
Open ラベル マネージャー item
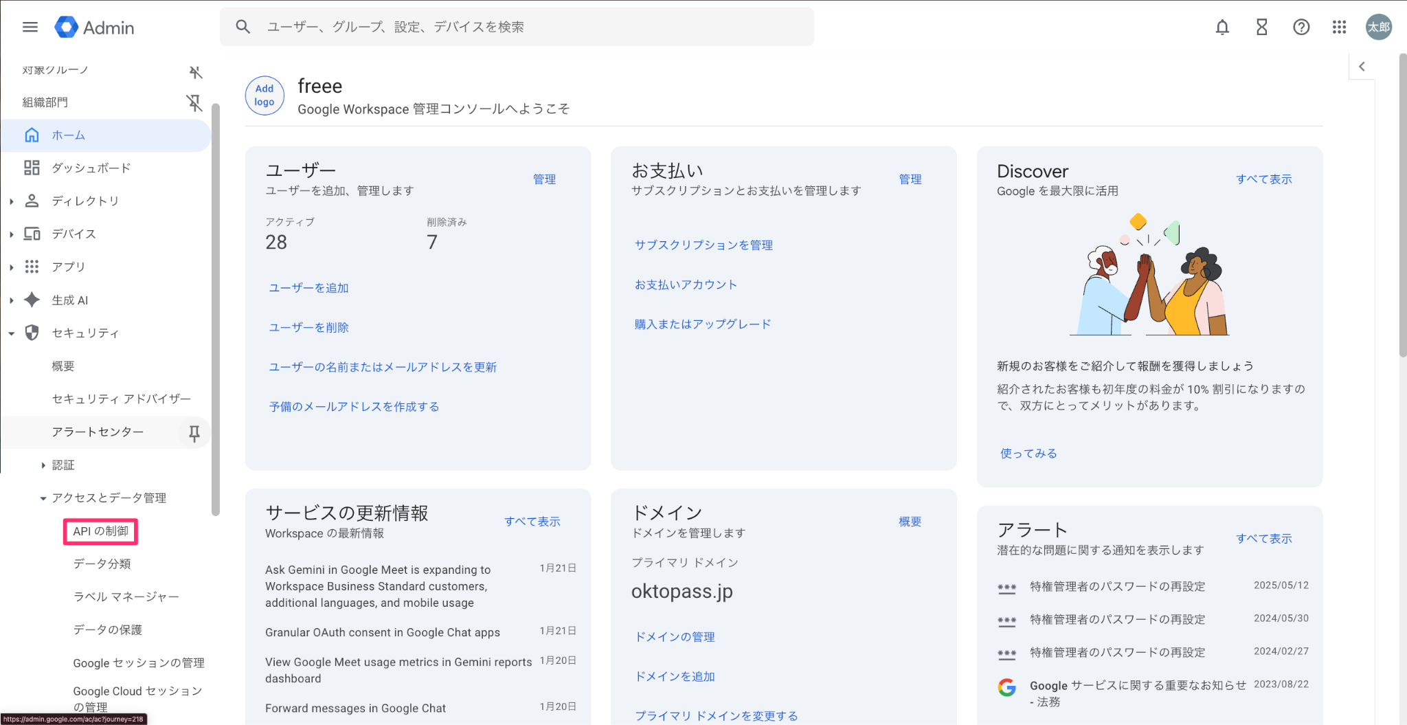[x=126, y=596]
